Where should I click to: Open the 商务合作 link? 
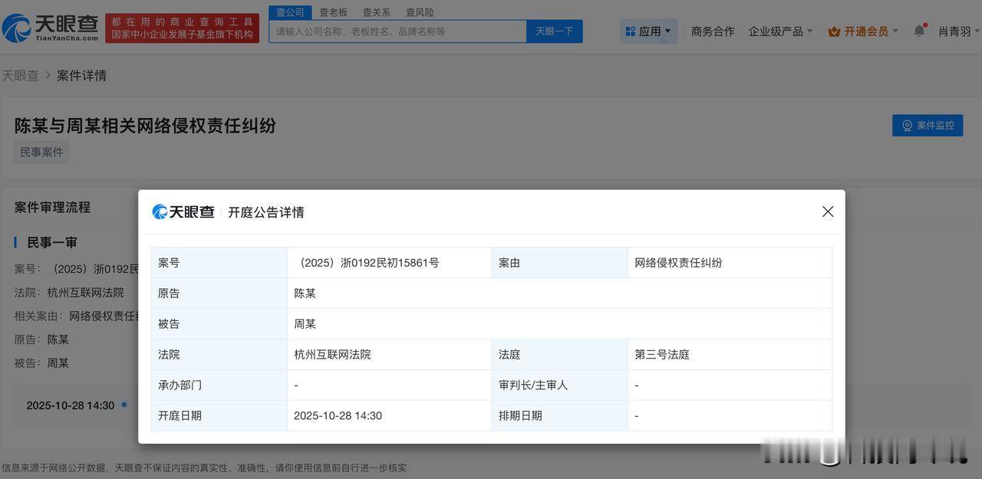[713, 31]
